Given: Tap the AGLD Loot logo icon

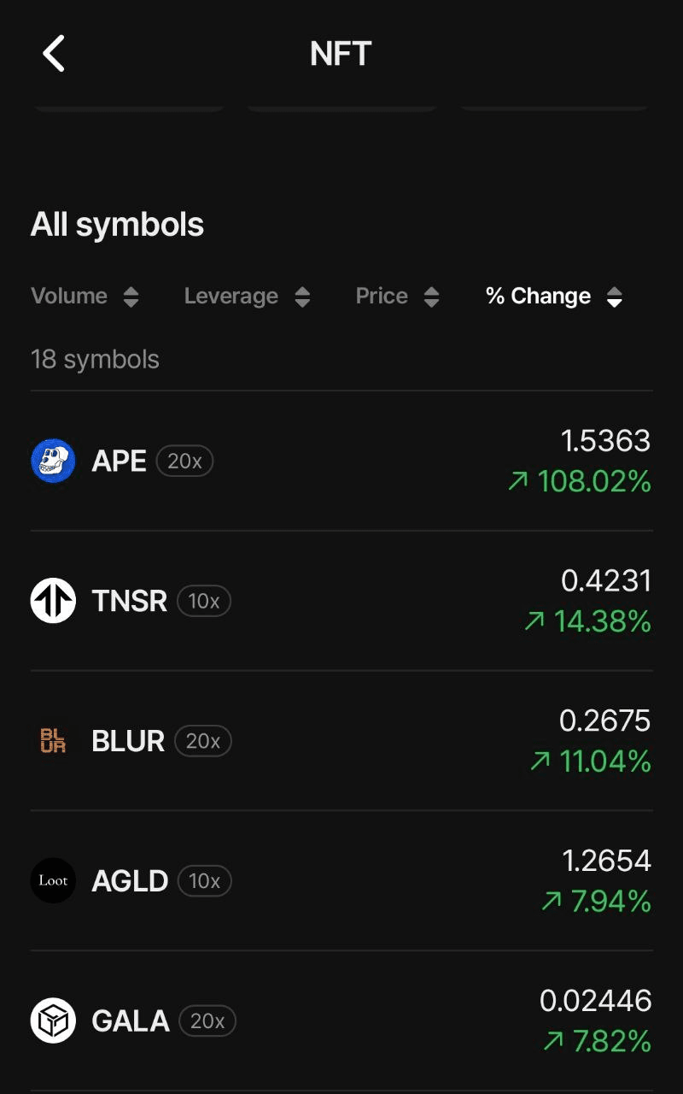Looking at the screenshot, I should tap(53, 880).
